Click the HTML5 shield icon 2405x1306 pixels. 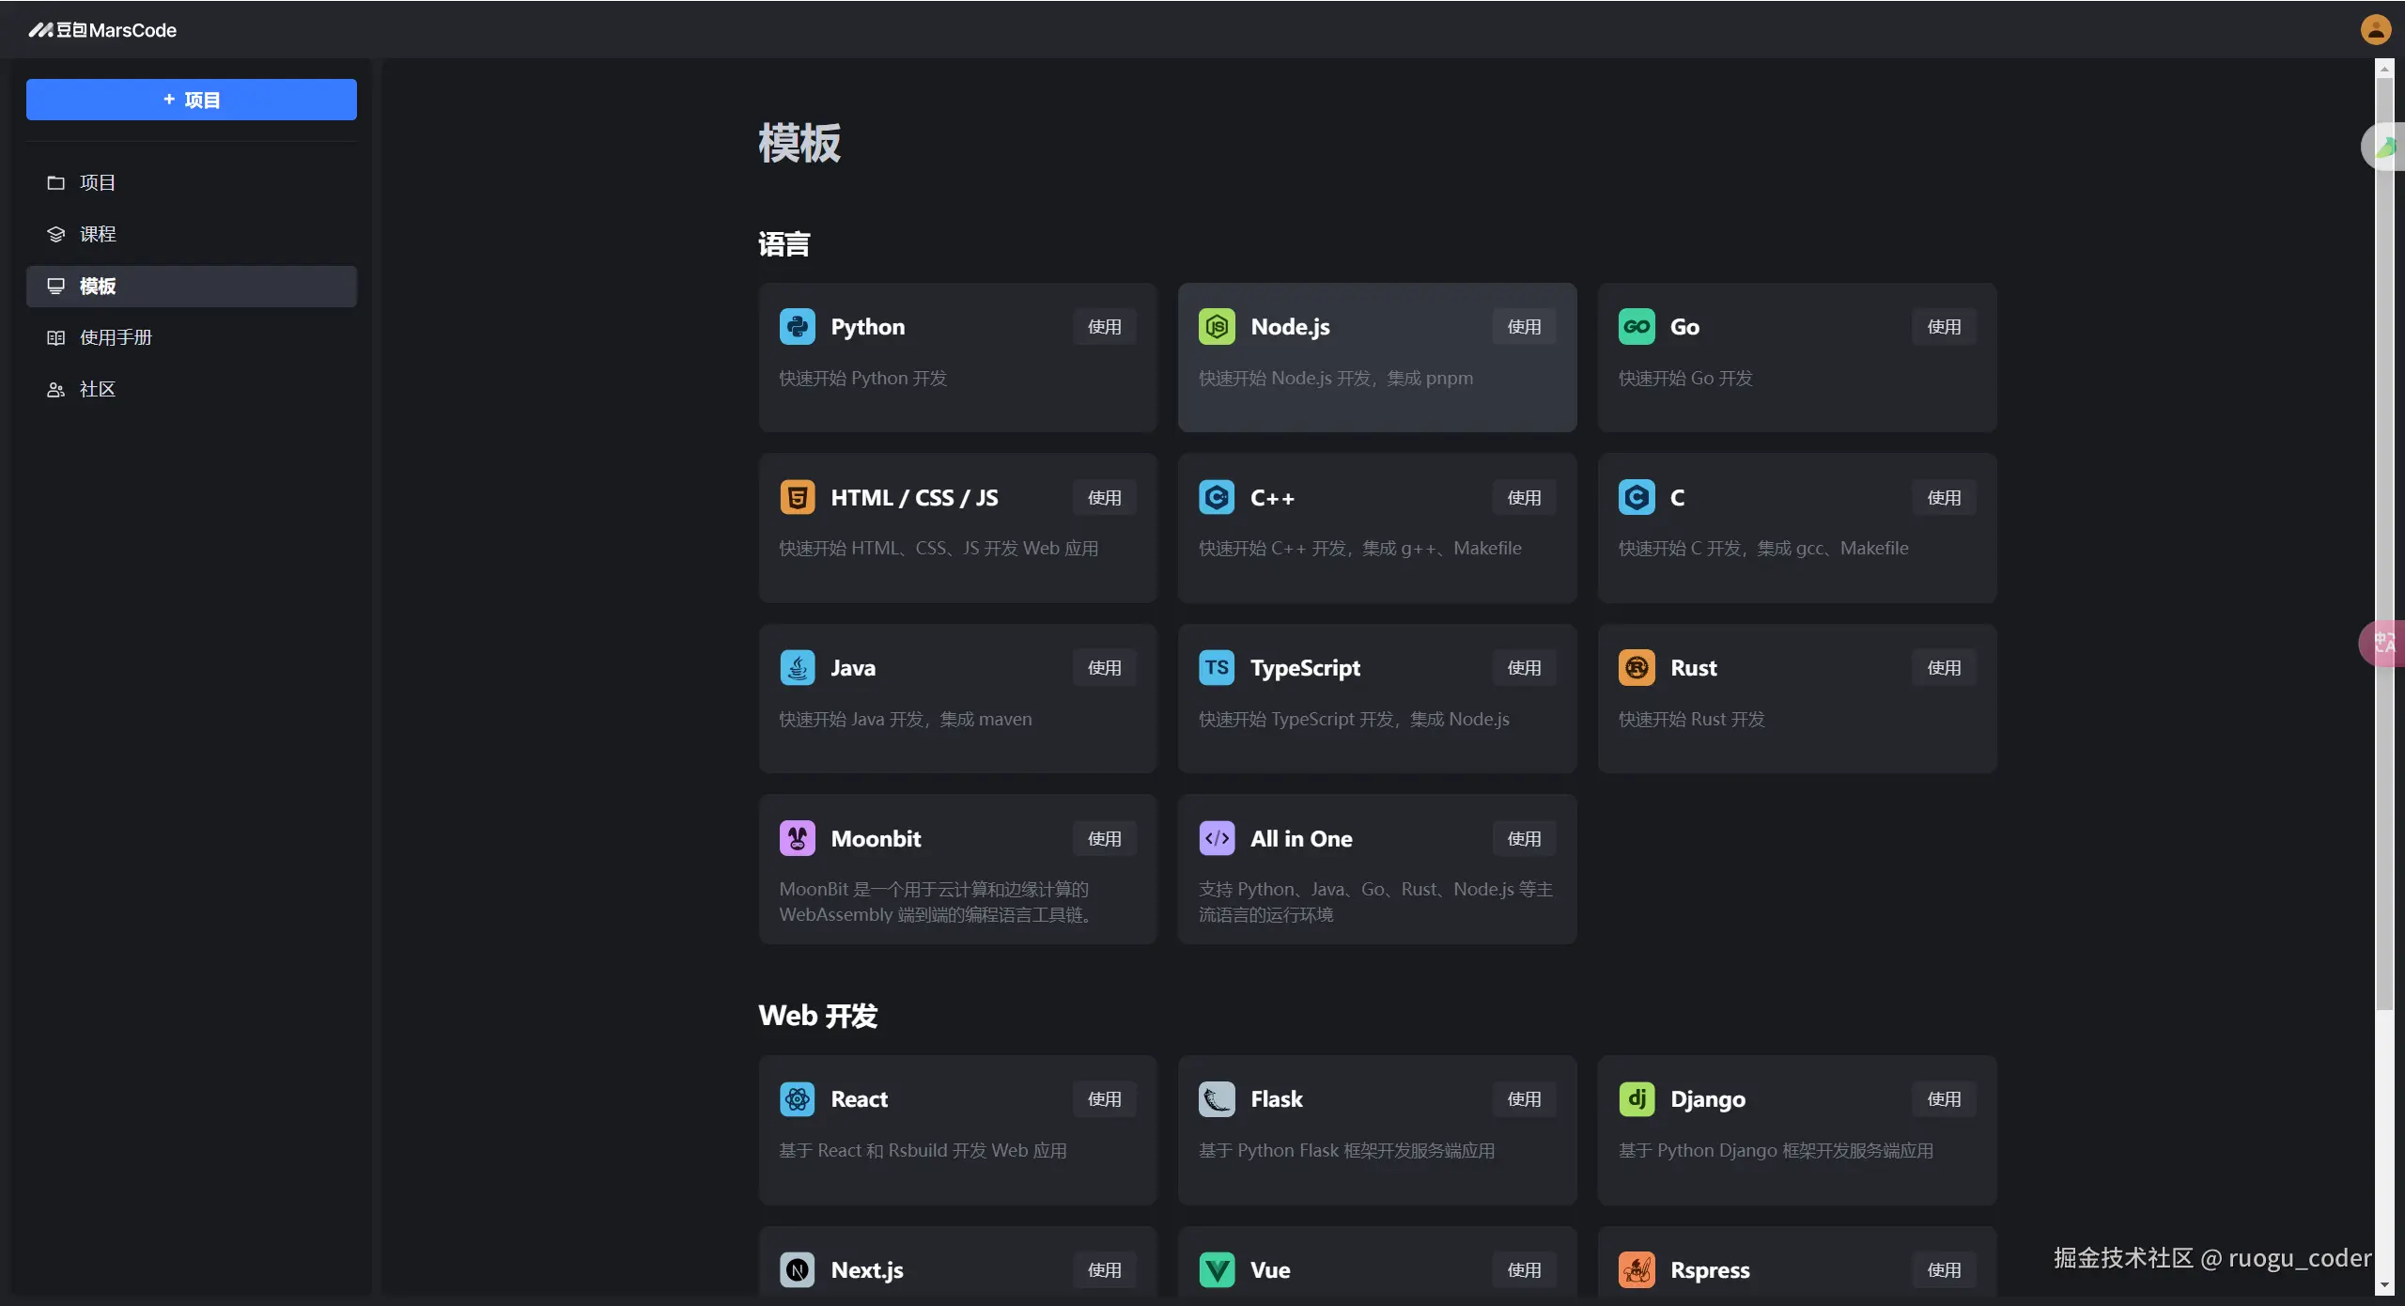[797, 497]
